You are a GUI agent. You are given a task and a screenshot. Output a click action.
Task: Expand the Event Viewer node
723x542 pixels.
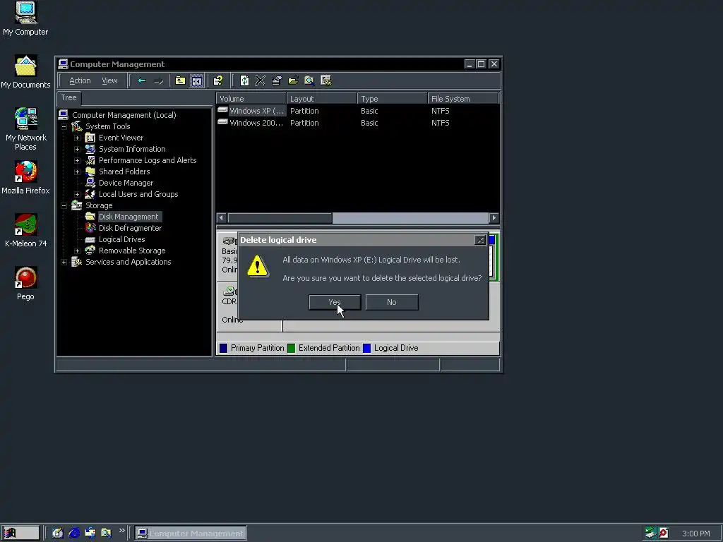point(78,138)
